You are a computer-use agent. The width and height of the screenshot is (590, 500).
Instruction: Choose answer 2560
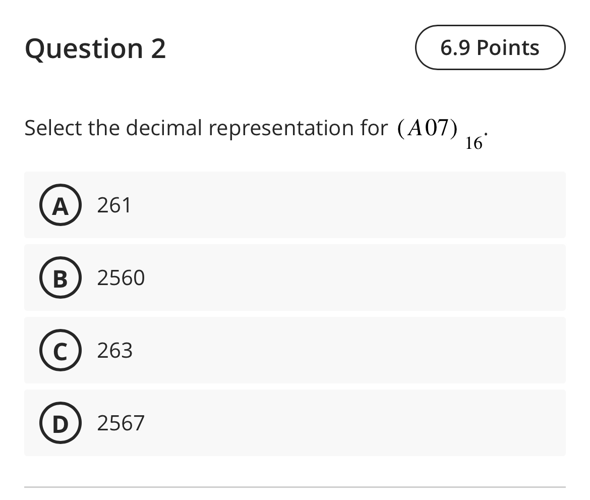[x=121, y=277]
